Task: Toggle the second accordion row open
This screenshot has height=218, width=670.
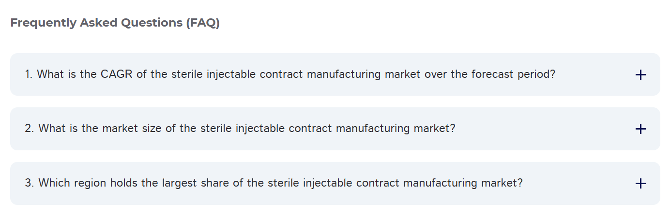Action: (x=335, y=129)
